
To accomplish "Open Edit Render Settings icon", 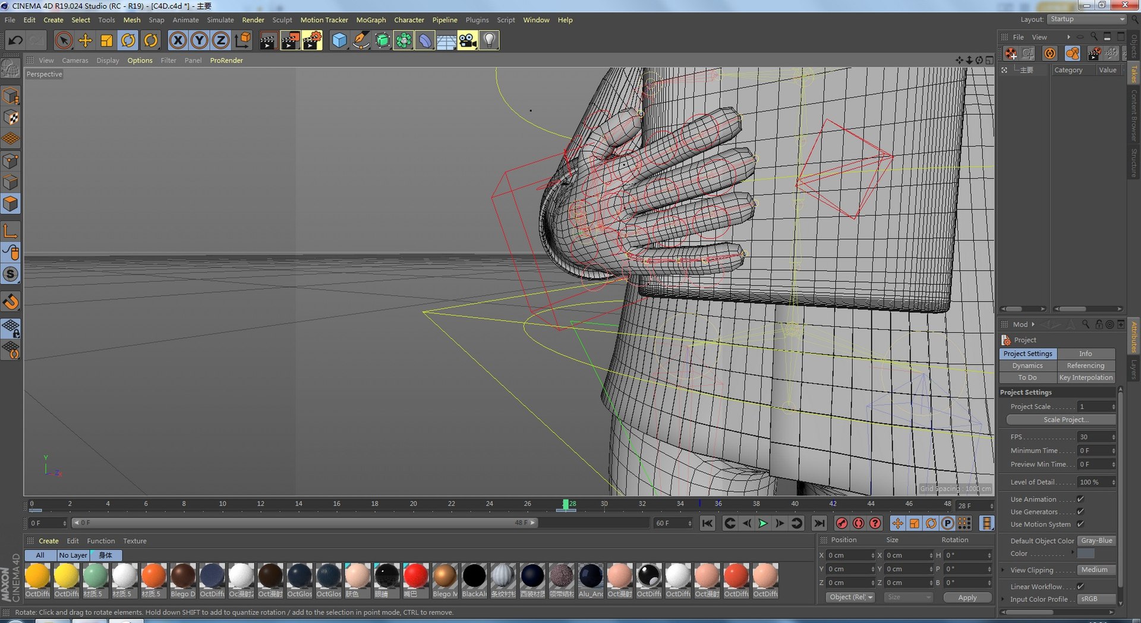I will point(312,40).
